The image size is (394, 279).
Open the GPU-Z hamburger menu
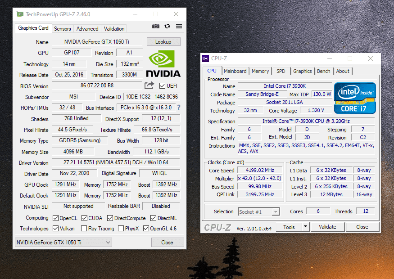click(x=179, y=26)
